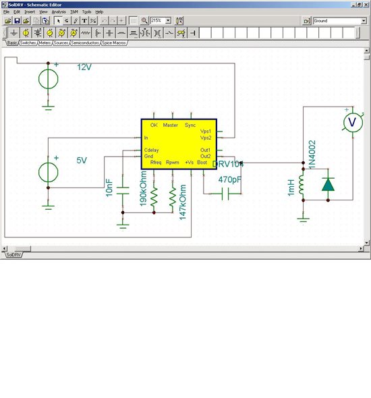Switch to the Semiconductors component tab
Viewport: 371px width, 398px height.
point(85,43)
